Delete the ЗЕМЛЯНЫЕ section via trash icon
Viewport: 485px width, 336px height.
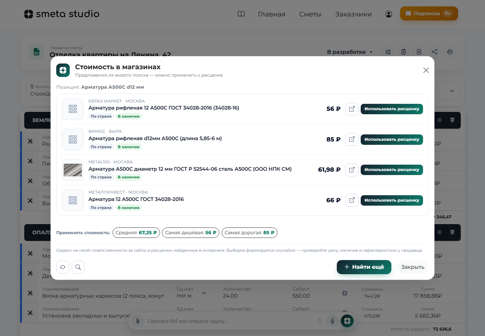452,120
